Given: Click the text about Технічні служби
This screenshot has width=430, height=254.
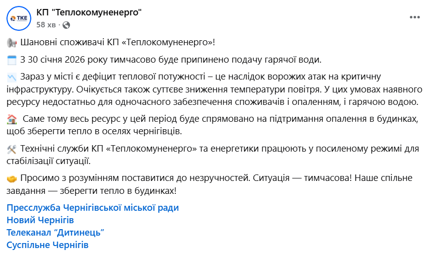Looking at the screenshot, I should click(214, 155).
